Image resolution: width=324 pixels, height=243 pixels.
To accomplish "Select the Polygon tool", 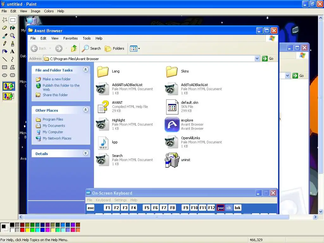I will (13, 67).
